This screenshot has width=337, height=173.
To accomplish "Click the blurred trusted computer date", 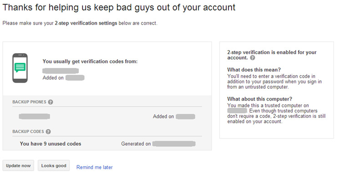I will coord(237,111).
